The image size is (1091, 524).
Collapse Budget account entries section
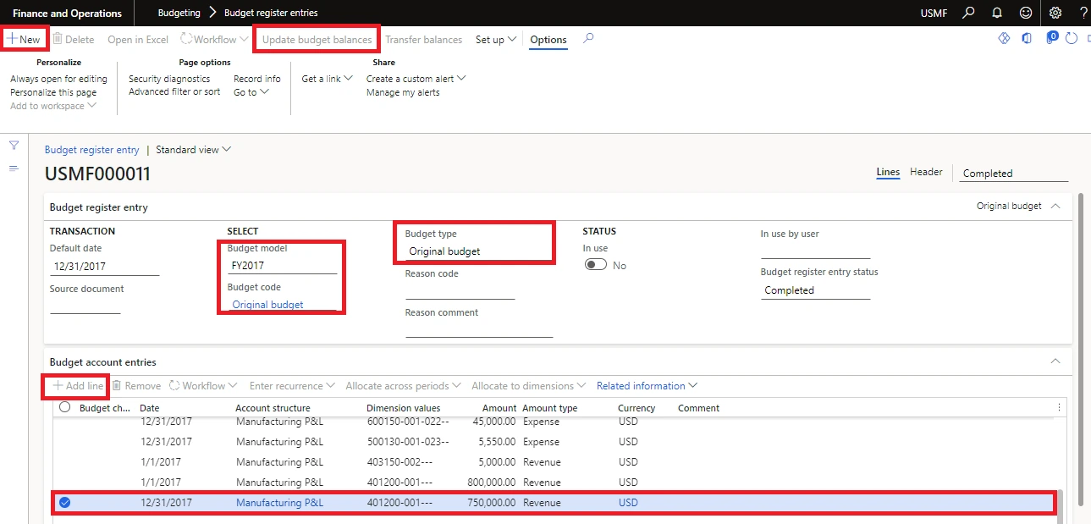pos(1055,361)
